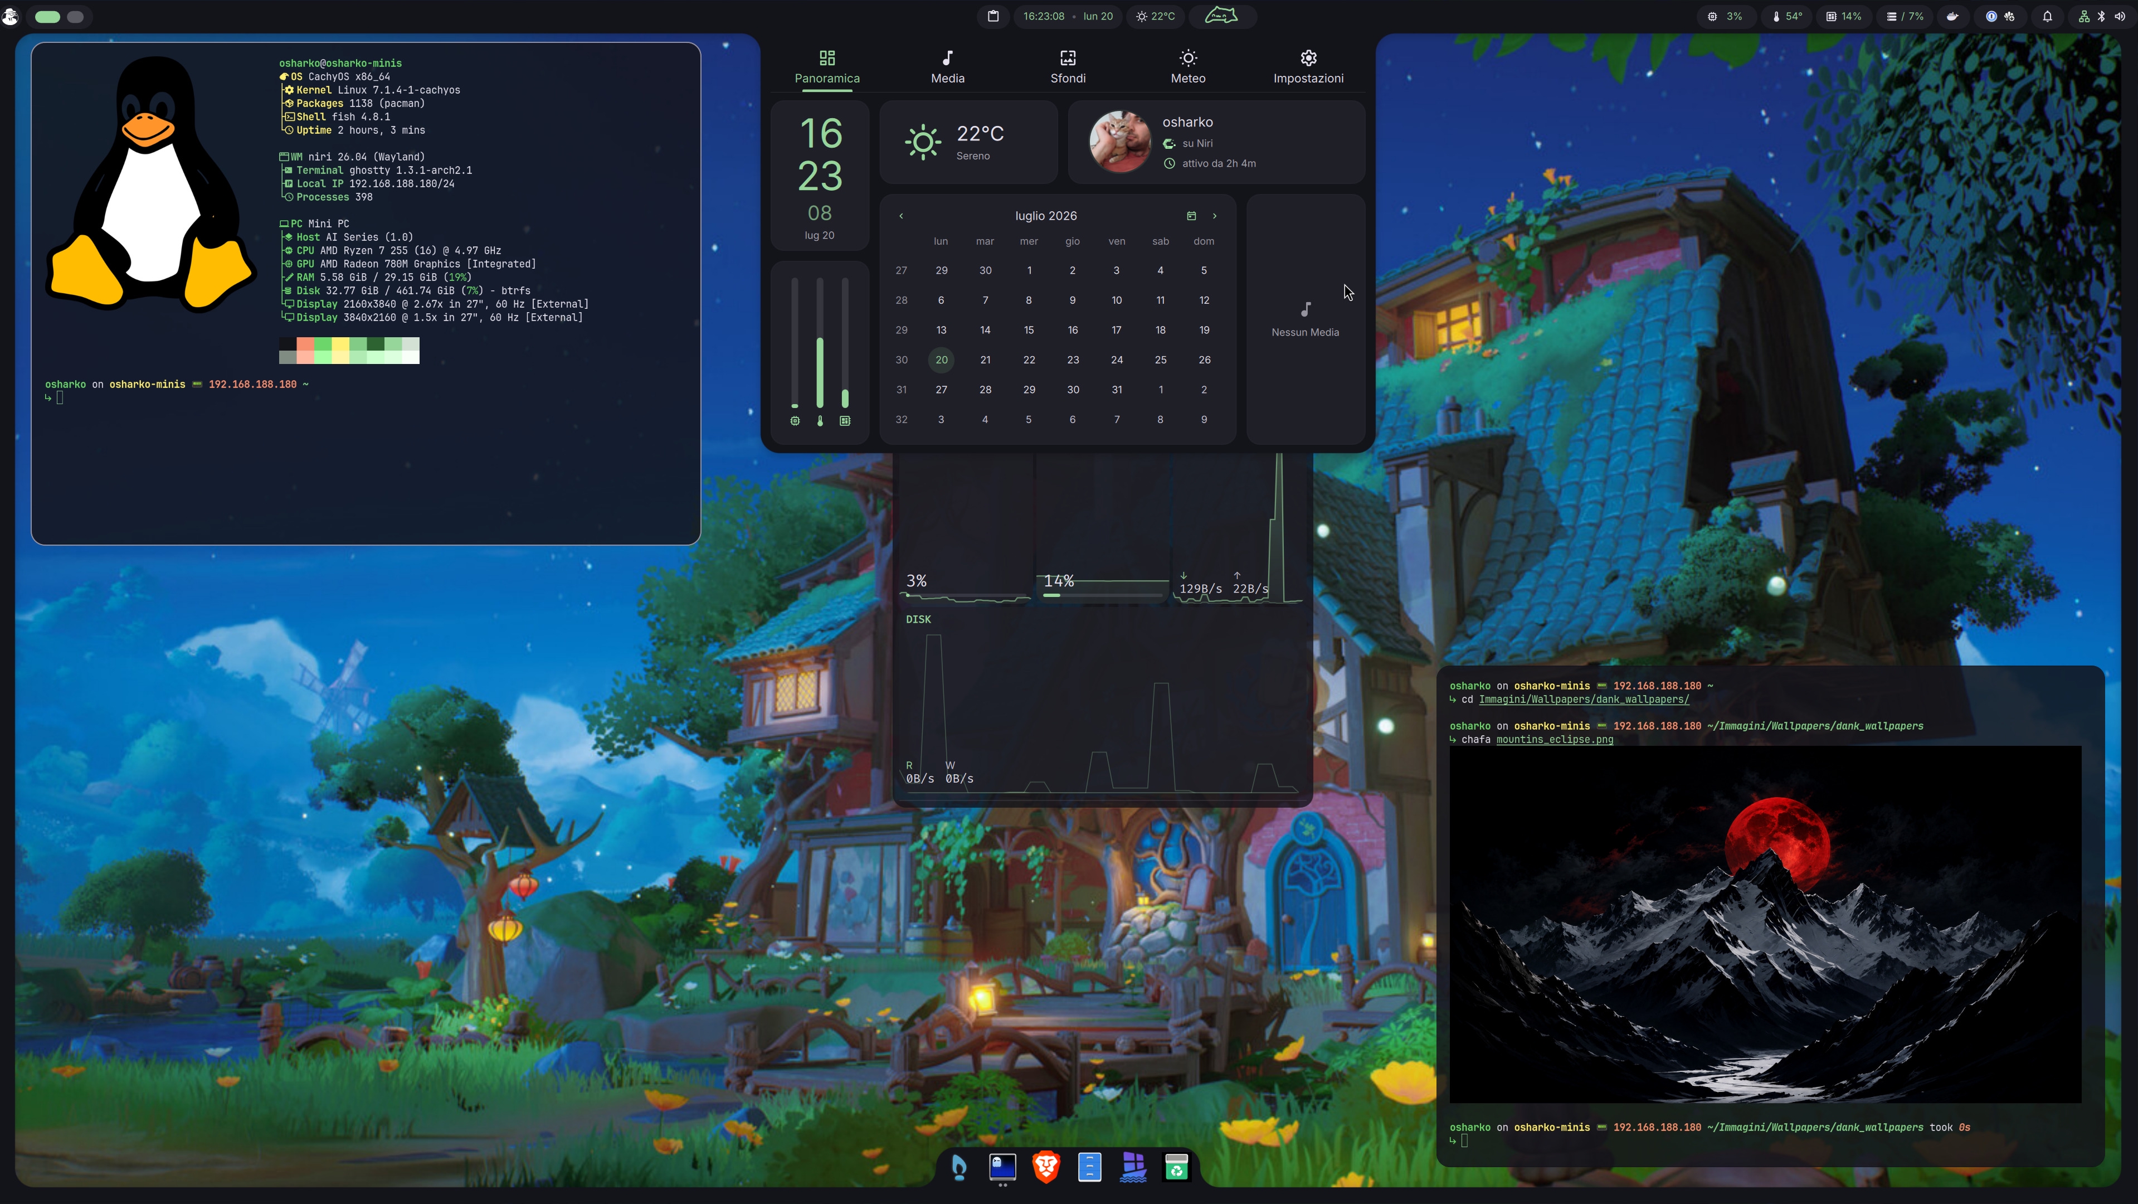Viewport: 2138px width, 1204px height.
Task: Open the 1Password tray icon
Action: 1991,16
